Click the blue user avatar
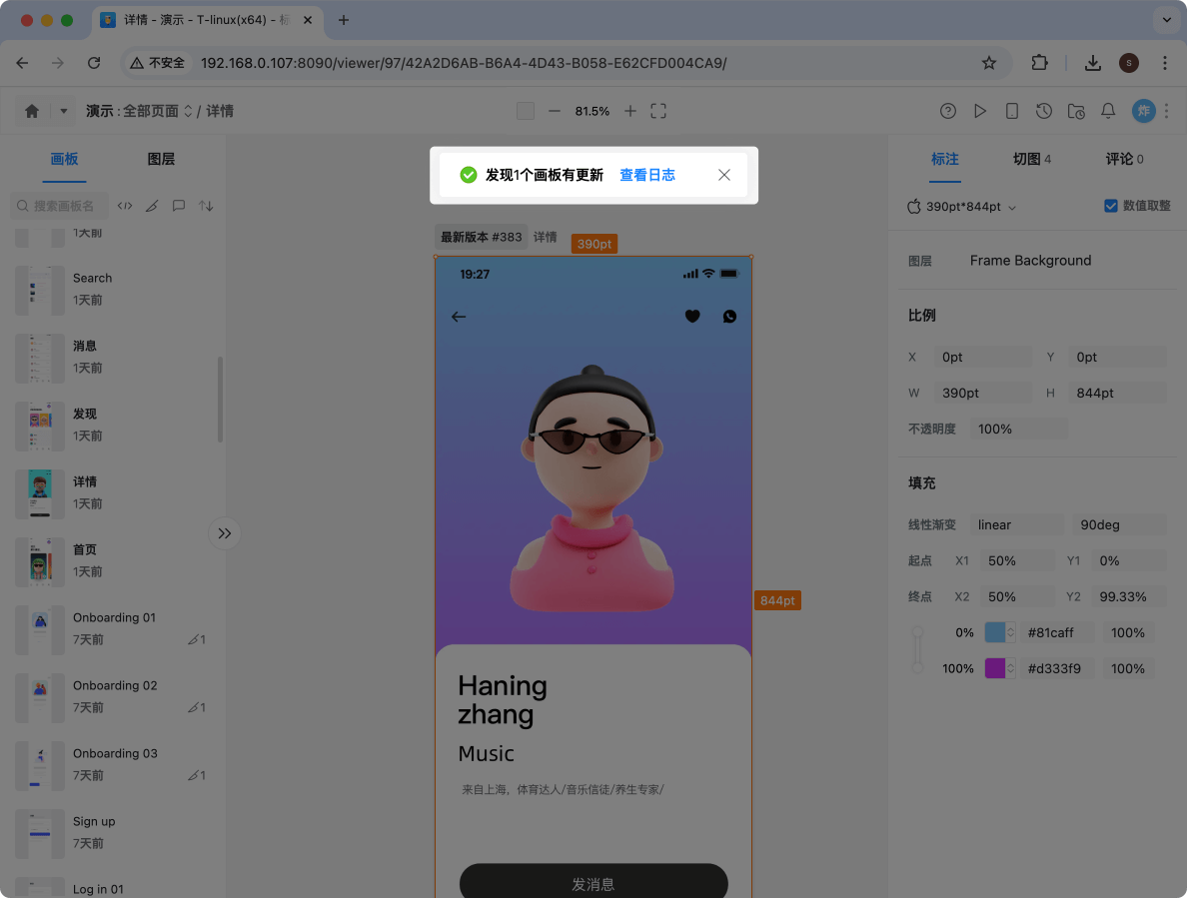This screenshot has width=1187, height=898. pos(1143,111)
